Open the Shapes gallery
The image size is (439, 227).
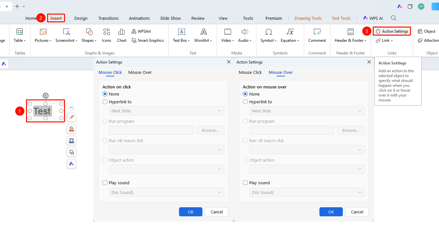(x=89, y=36)
